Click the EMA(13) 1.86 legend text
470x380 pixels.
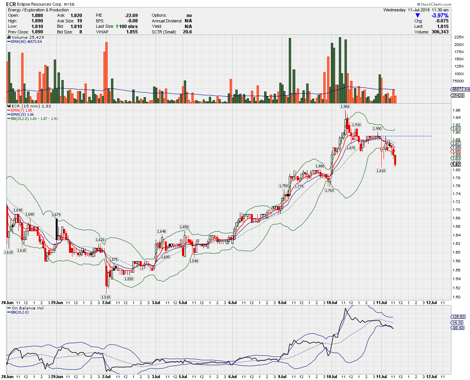(22, 115)
